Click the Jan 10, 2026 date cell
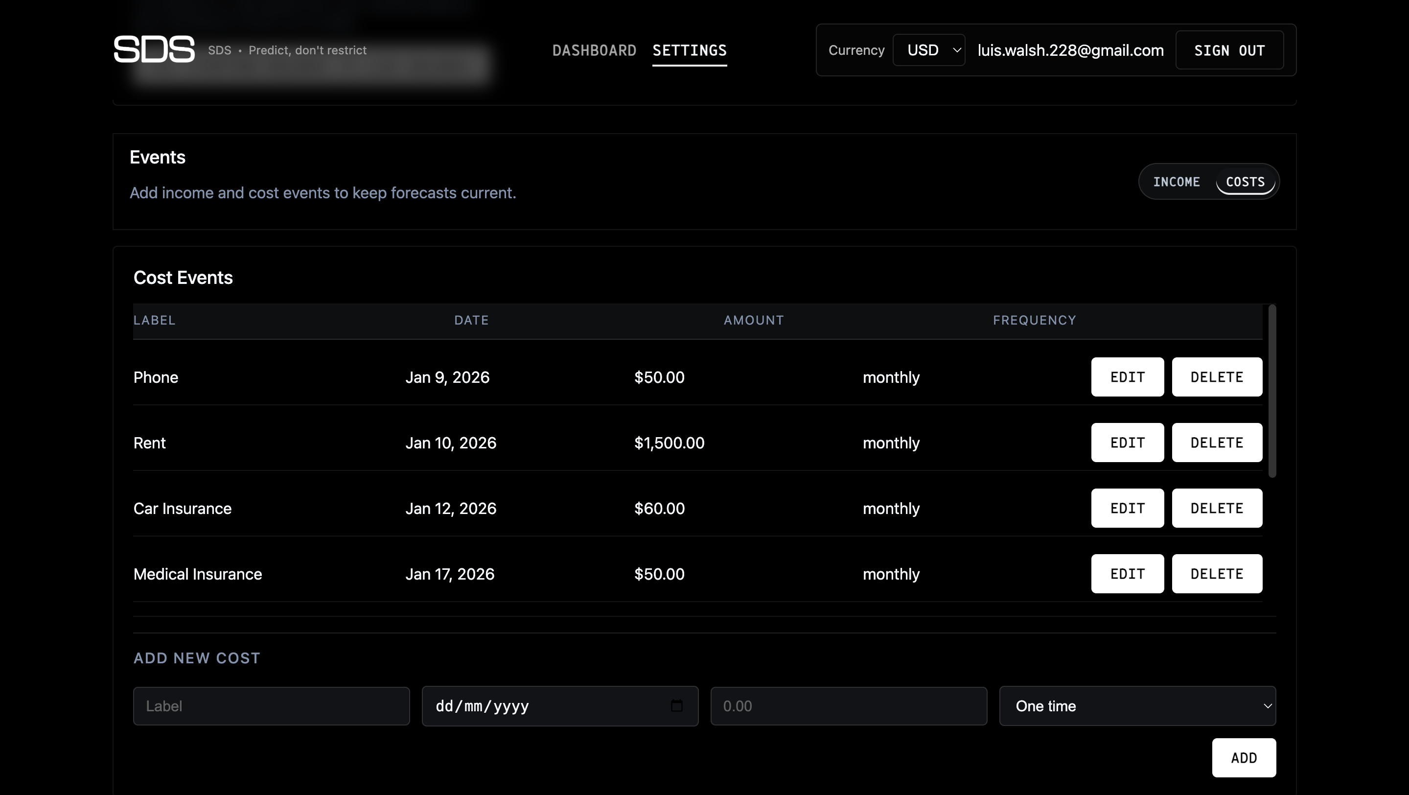Viewport: 1409px width, 795px height. [x=450, y=443]
